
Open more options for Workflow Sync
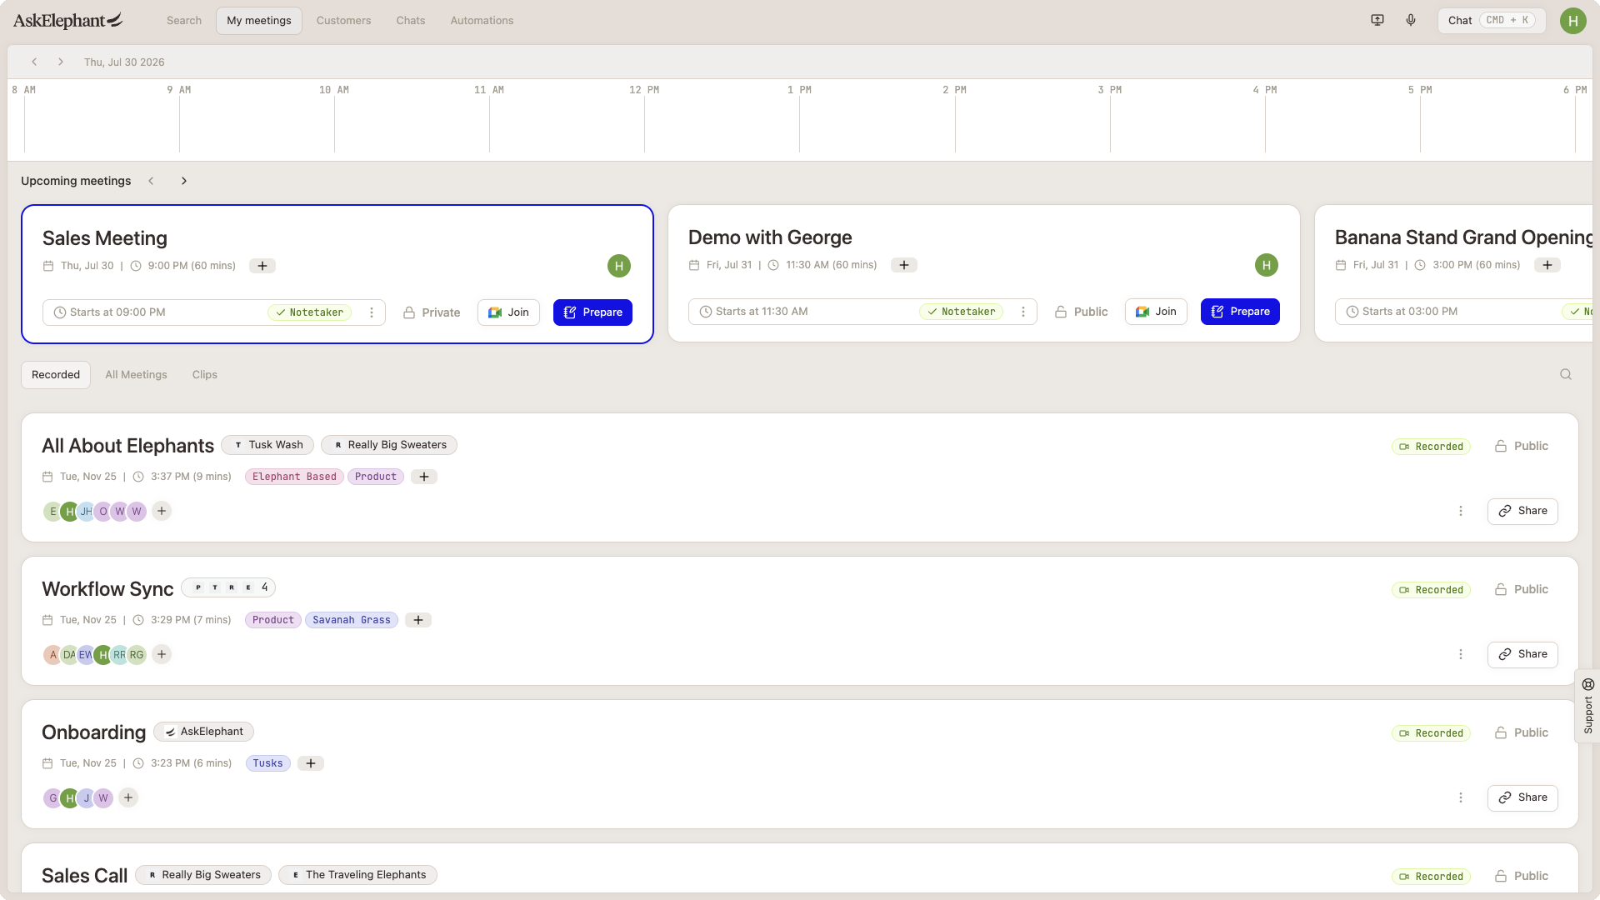point(1461,654)
